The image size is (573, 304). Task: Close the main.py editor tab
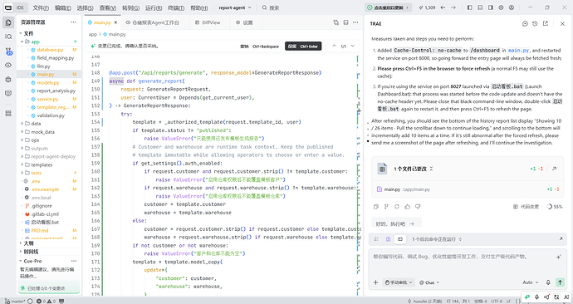point(115,22)
